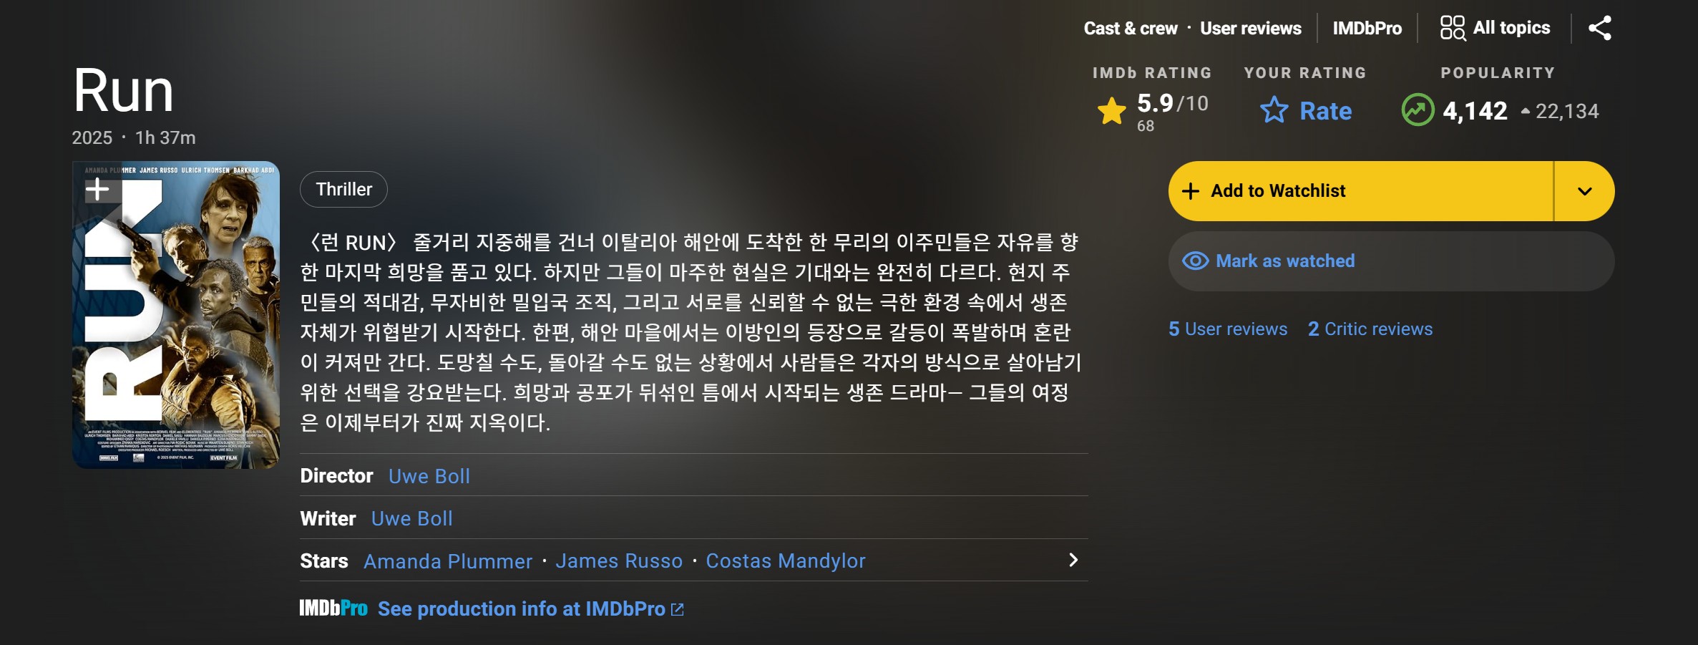Click the yellow IMDb rating star
The width and height of the screenshot is (1698, 645).
[1112, 111]
